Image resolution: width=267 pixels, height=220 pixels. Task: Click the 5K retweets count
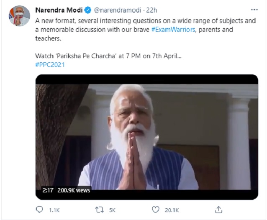tap(112, 210)
